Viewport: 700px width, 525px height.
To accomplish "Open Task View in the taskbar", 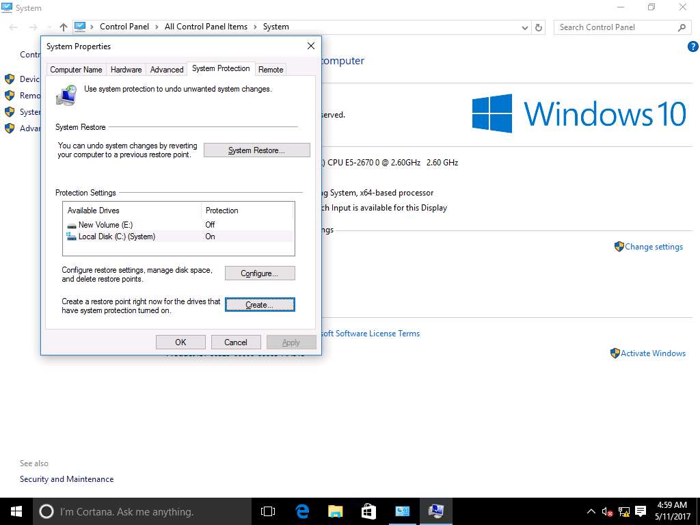I will pyautogui.click(x=268, y=511).
